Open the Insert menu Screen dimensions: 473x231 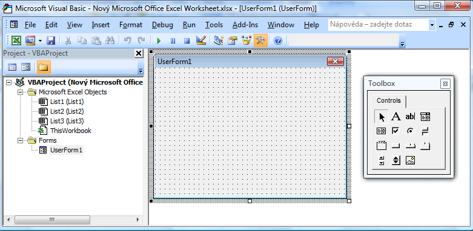101,25
